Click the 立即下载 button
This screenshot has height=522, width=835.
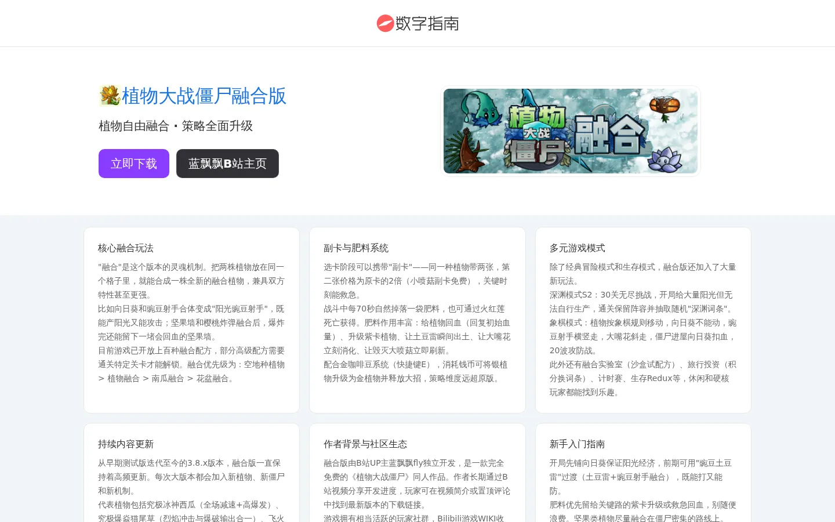[x=134, y=164]
